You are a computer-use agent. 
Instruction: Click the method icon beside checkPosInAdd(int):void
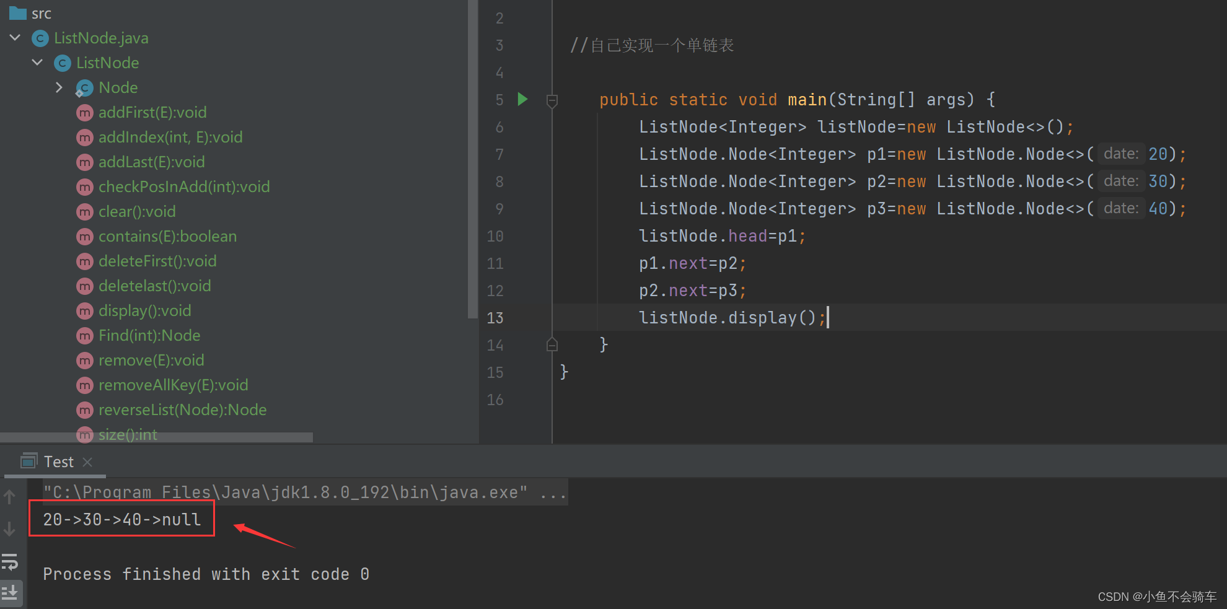point(85,187)
